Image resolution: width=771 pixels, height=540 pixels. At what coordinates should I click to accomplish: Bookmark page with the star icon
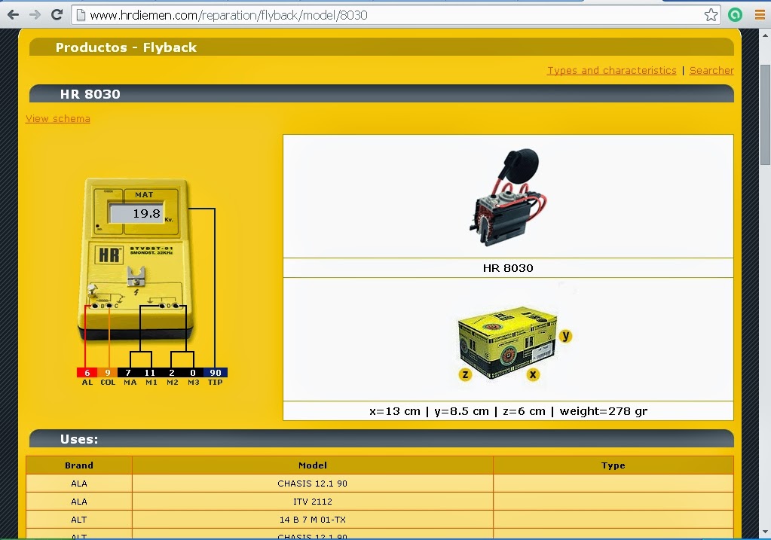pyautogui.click(x=711, y=15)
